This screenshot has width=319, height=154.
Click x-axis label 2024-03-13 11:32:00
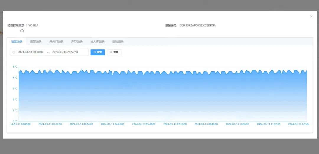[x=268, y=124]
